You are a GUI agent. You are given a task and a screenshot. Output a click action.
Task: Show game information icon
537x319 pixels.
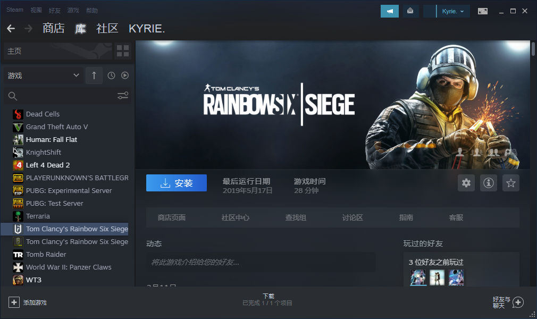pyautogui.click(x=489, y=183)
